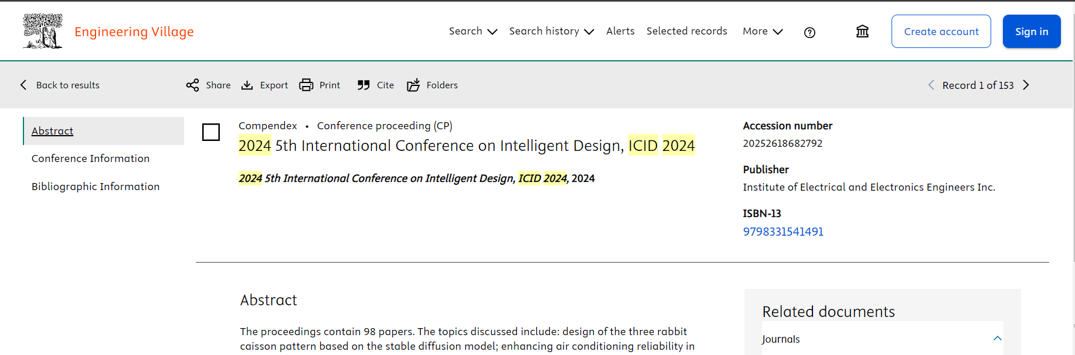Switch to the Abstract section
The image size is (1075, 355).
(104, 131)
